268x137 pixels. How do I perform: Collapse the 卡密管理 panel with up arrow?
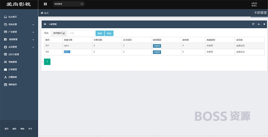(259, 24)
